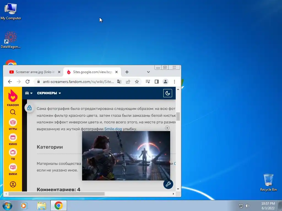Click the browser Back arrow
Image resolution: width=282 pixels, height=211 pixels.
(10, 82)
